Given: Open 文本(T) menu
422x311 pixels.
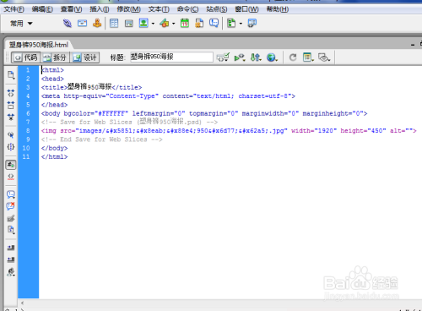Looking at the screenshot, I should coord(159,9).
